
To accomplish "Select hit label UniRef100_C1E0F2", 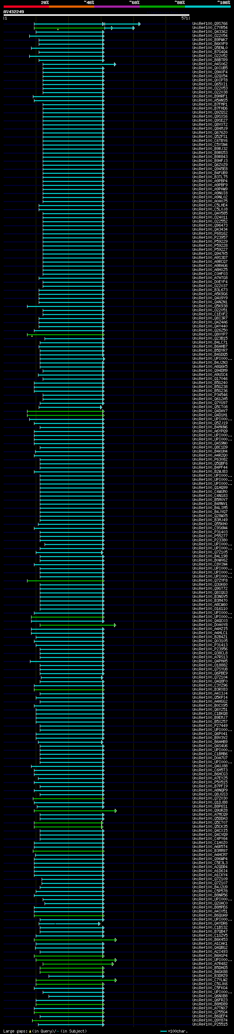I will 210,314.
